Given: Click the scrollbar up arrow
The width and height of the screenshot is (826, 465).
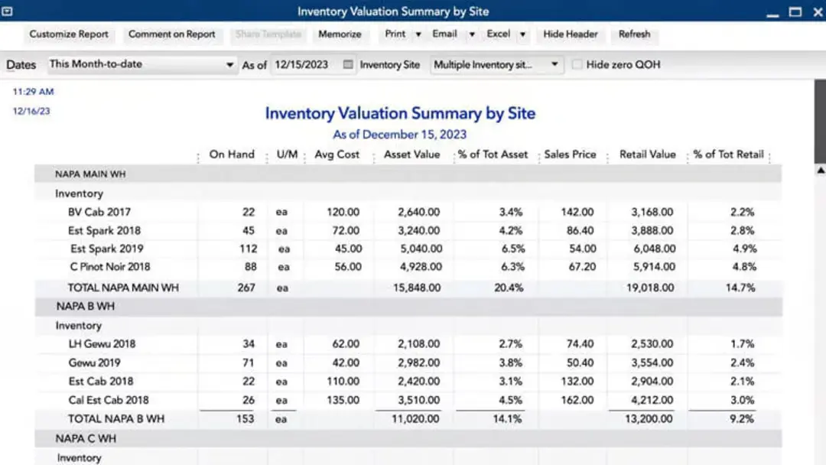Looking at the screenshot, I should coord(820,170).
